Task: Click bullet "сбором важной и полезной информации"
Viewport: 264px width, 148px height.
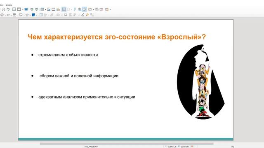Action: coord(79,76)
